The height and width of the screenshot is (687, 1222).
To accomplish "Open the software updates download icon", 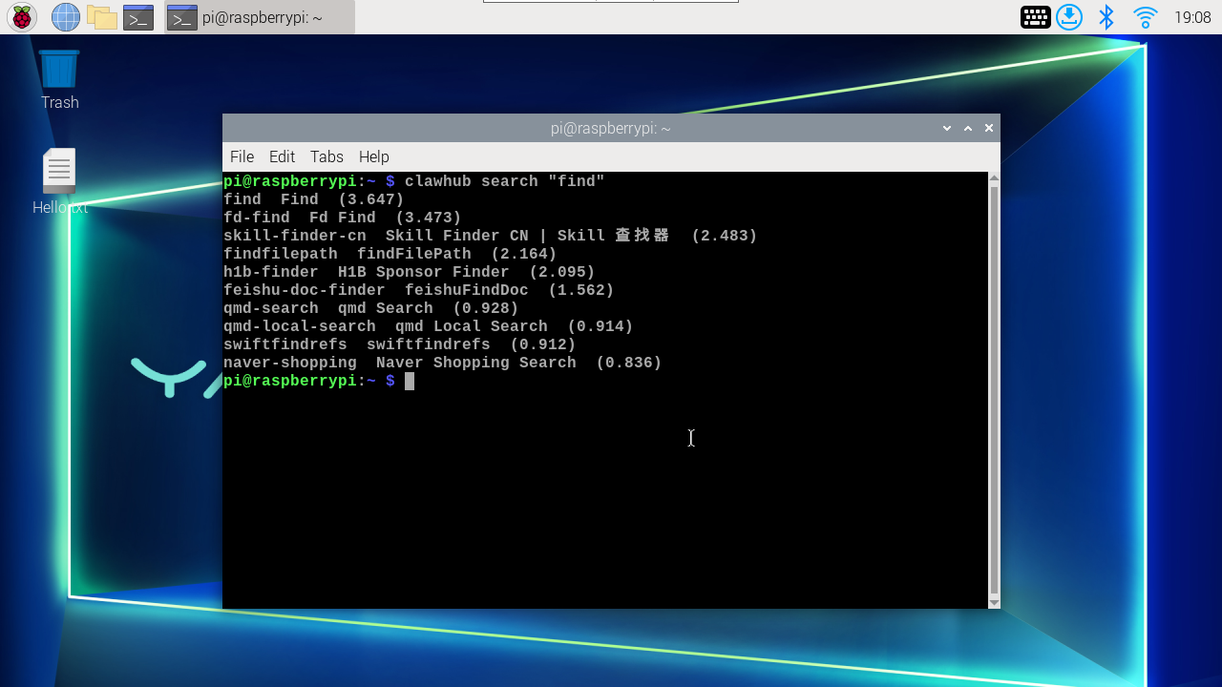I will coord(1069,17).
